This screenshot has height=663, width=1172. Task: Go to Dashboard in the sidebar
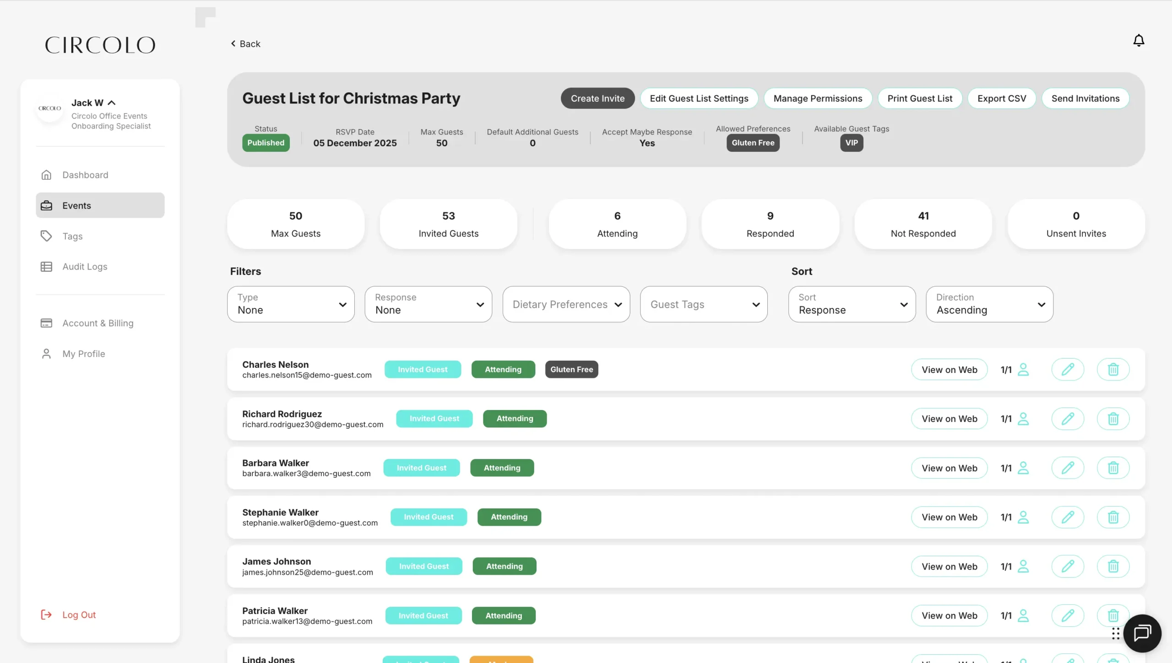[85, 175]
